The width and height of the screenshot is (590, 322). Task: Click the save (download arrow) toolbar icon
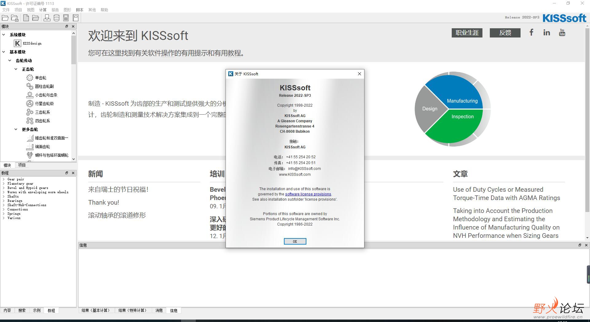tap(47, 18)
